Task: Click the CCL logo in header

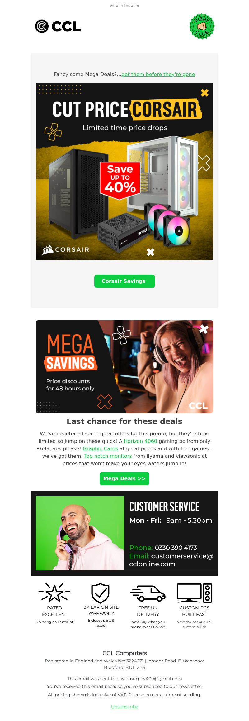Action: point(58,26)
